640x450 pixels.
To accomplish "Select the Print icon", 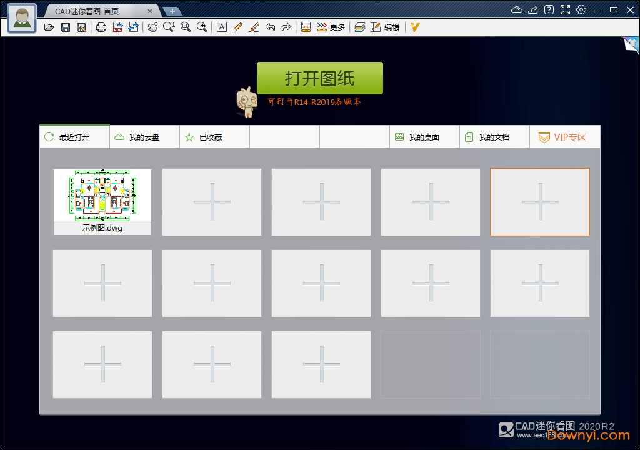I will pyautogui.click(x=101, y=27).
